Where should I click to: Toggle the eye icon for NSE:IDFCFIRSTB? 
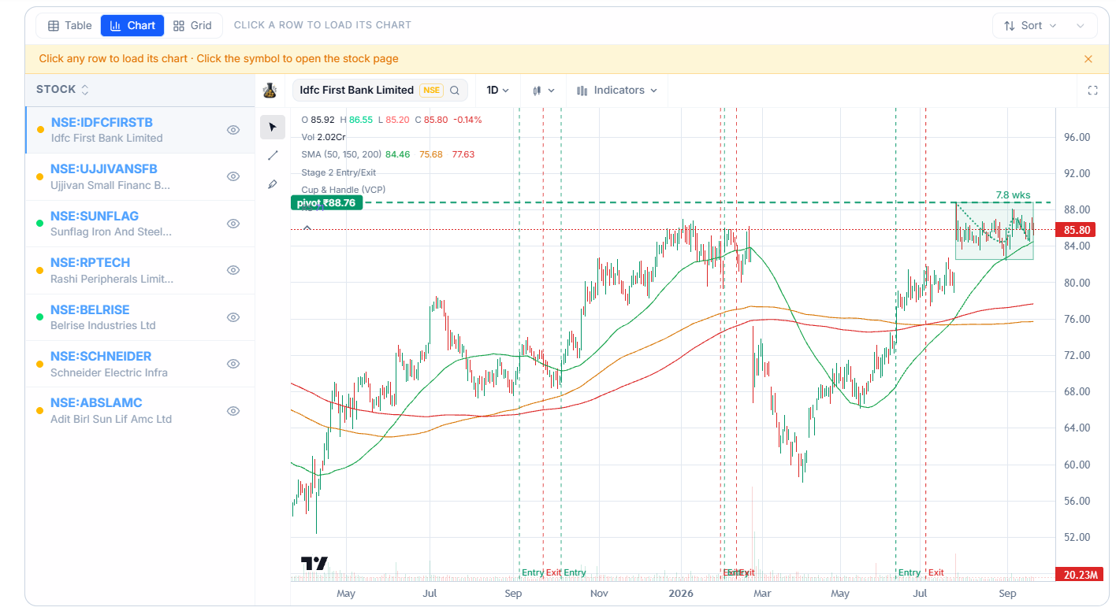tap(233, 130)
